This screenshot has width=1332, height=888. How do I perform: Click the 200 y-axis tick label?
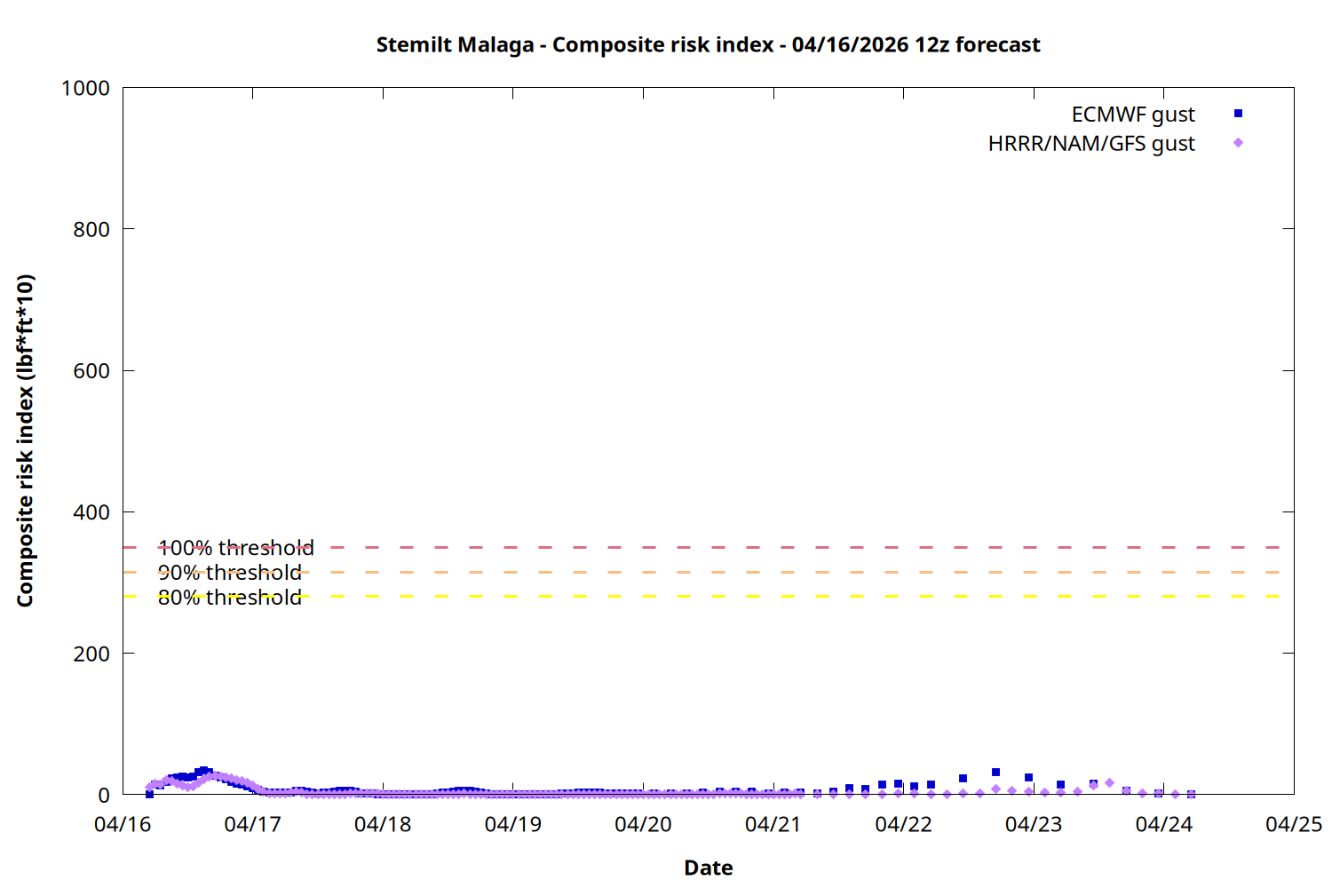click(91, 654)
